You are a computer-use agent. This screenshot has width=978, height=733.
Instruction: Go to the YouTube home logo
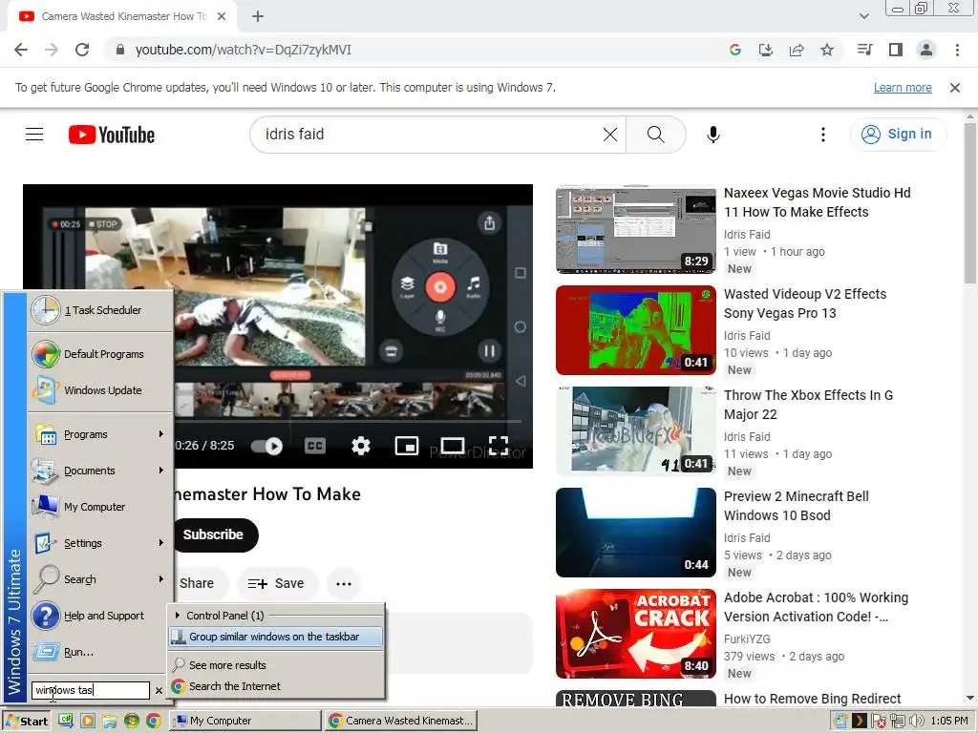click(x=112, y=135)
